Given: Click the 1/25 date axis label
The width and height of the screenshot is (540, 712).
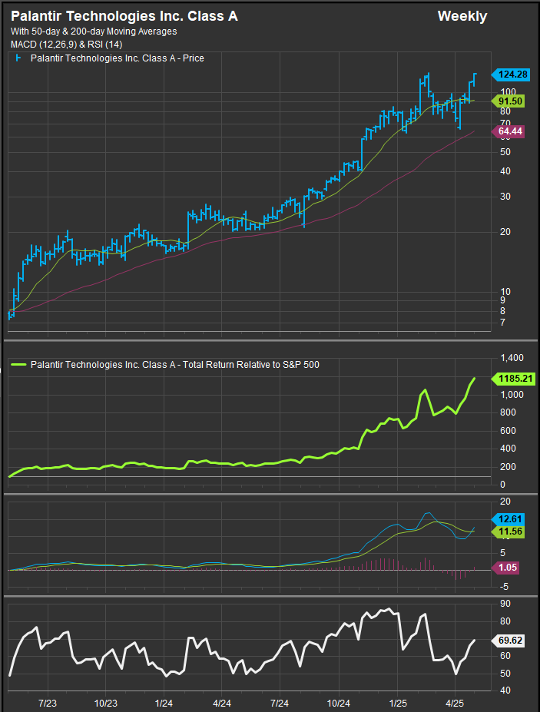Looking at the screenshot, I should 399,704.
